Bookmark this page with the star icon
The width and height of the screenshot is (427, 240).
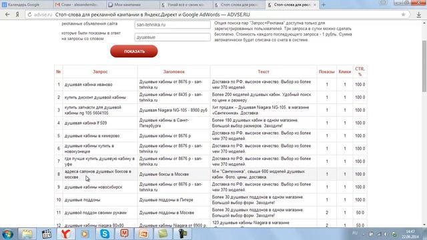click(403, 15)
